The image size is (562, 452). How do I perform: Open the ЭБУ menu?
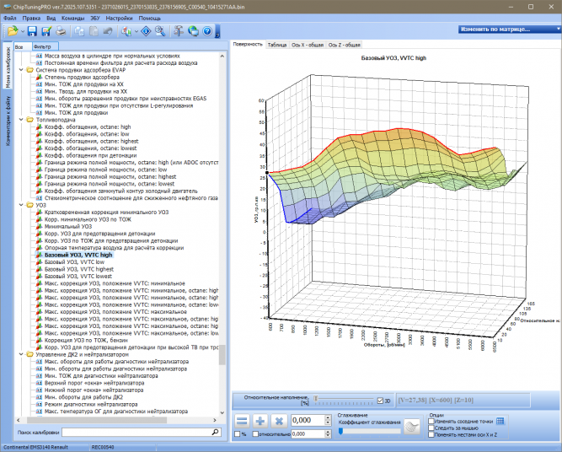(95, 18)
